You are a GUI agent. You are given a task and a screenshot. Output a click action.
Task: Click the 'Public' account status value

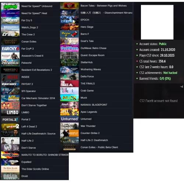click(163, 44)
